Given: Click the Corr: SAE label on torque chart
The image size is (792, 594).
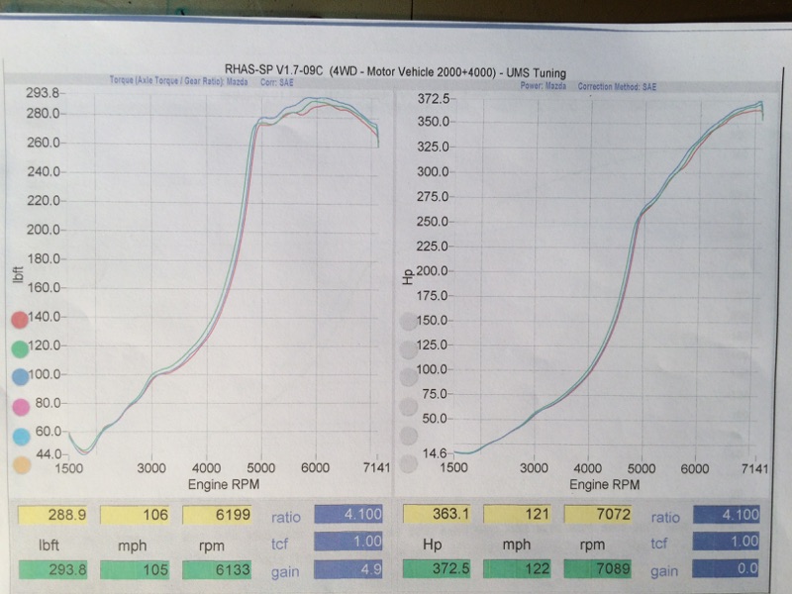Looking at the screenshot, I should point(276,82).
